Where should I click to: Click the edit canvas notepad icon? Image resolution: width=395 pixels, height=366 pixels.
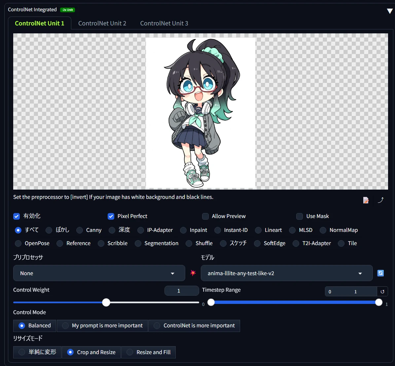click(366, 200)
